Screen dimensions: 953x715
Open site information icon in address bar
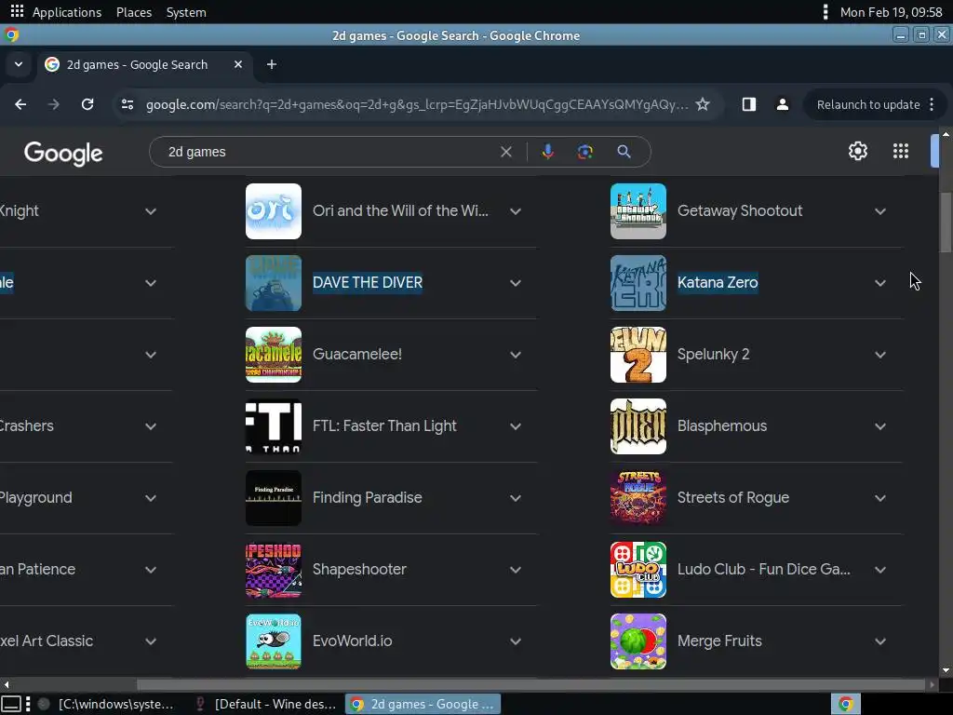(128, 104)
